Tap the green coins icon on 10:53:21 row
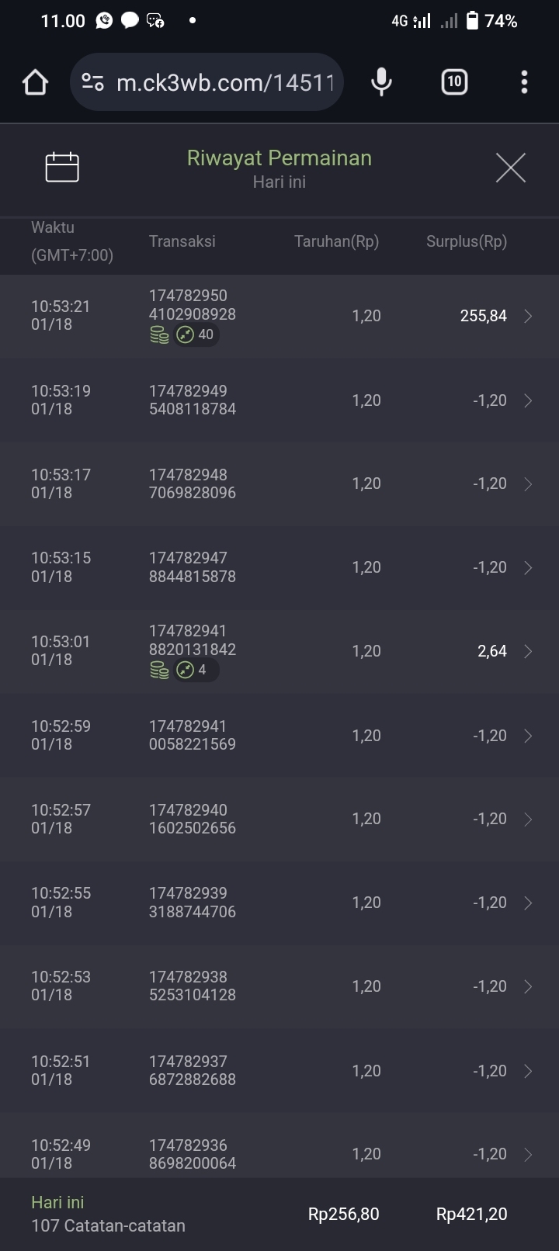This screenshot has height=1251, width=559. pos(159,335)
